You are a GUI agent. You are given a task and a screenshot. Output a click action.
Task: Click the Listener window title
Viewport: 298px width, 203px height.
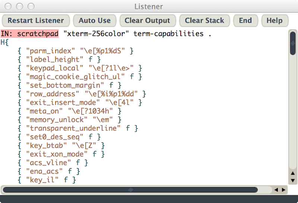point(149,6)
